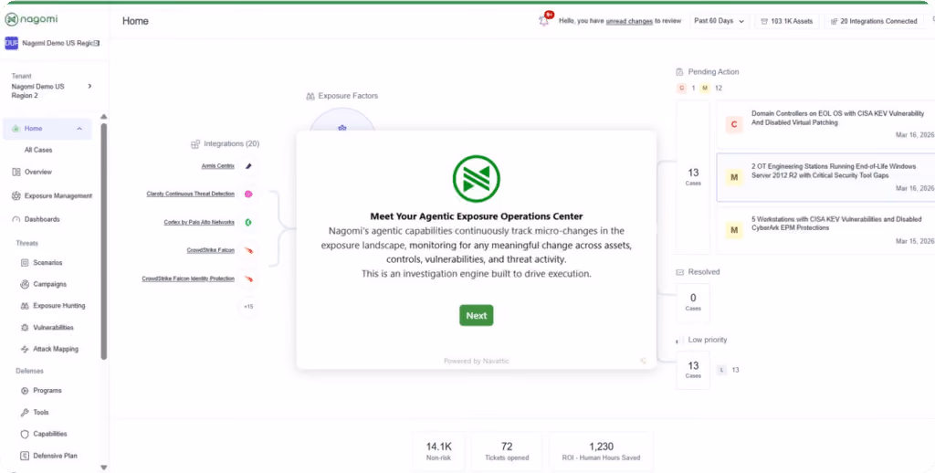Screen dimensions: 935x473
Task: Click the M badge of OT Engineering Stations case
Action: (734, 177)
